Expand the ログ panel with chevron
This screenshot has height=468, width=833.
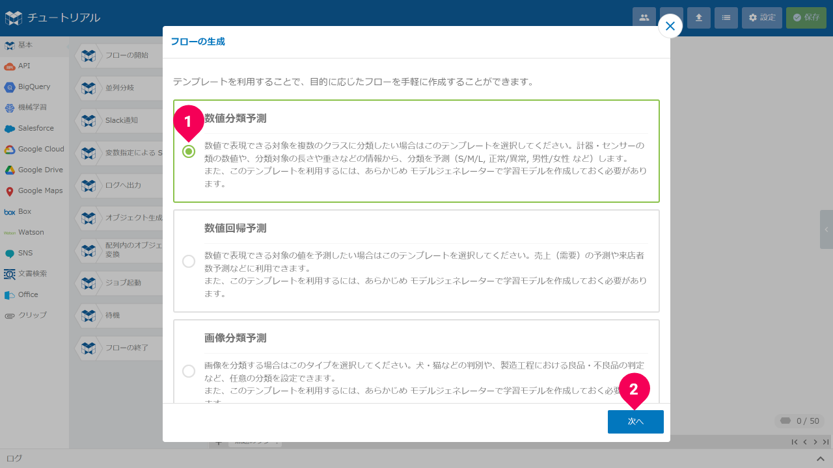pos(821,459)
